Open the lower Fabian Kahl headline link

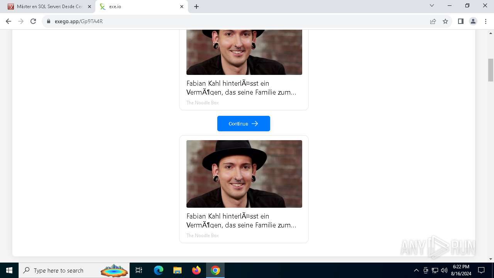241,220
